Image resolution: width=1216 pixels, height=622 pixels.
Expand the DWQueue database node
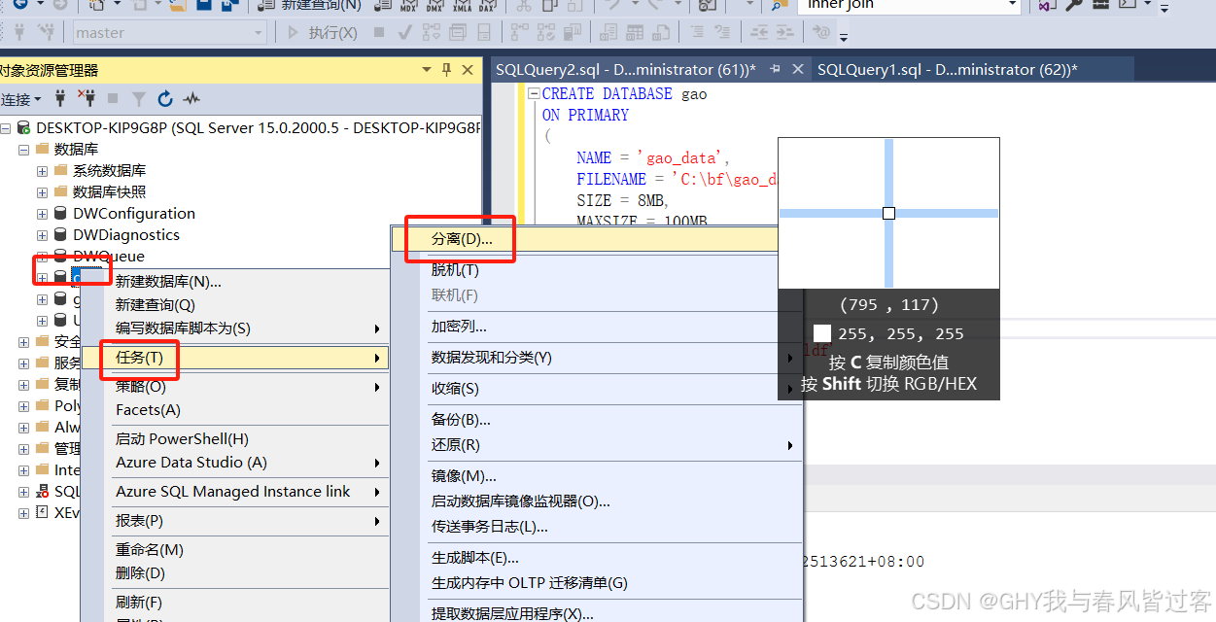(x=43, y=257)
